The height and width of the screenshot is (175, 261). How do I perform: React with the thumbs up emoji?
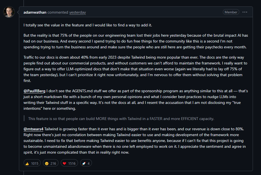[32, 163]
